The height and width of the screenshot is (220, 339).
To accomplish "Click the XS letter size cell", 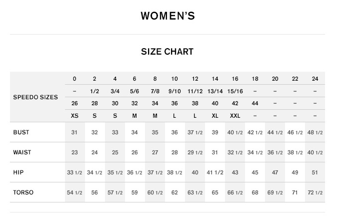I will coord(74,116).
